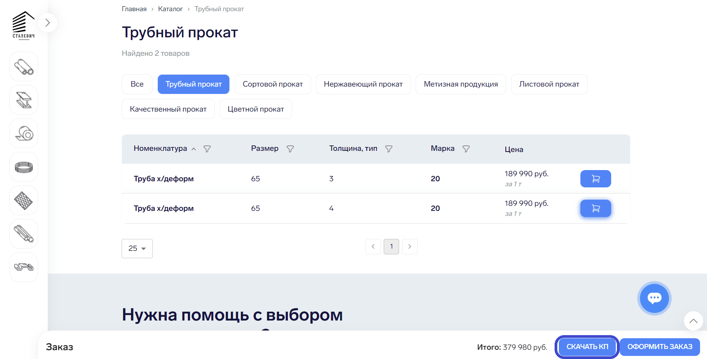Click the Найдено 2 товаров text
Screen dimensions: 707x359
(x=156, y=53)
